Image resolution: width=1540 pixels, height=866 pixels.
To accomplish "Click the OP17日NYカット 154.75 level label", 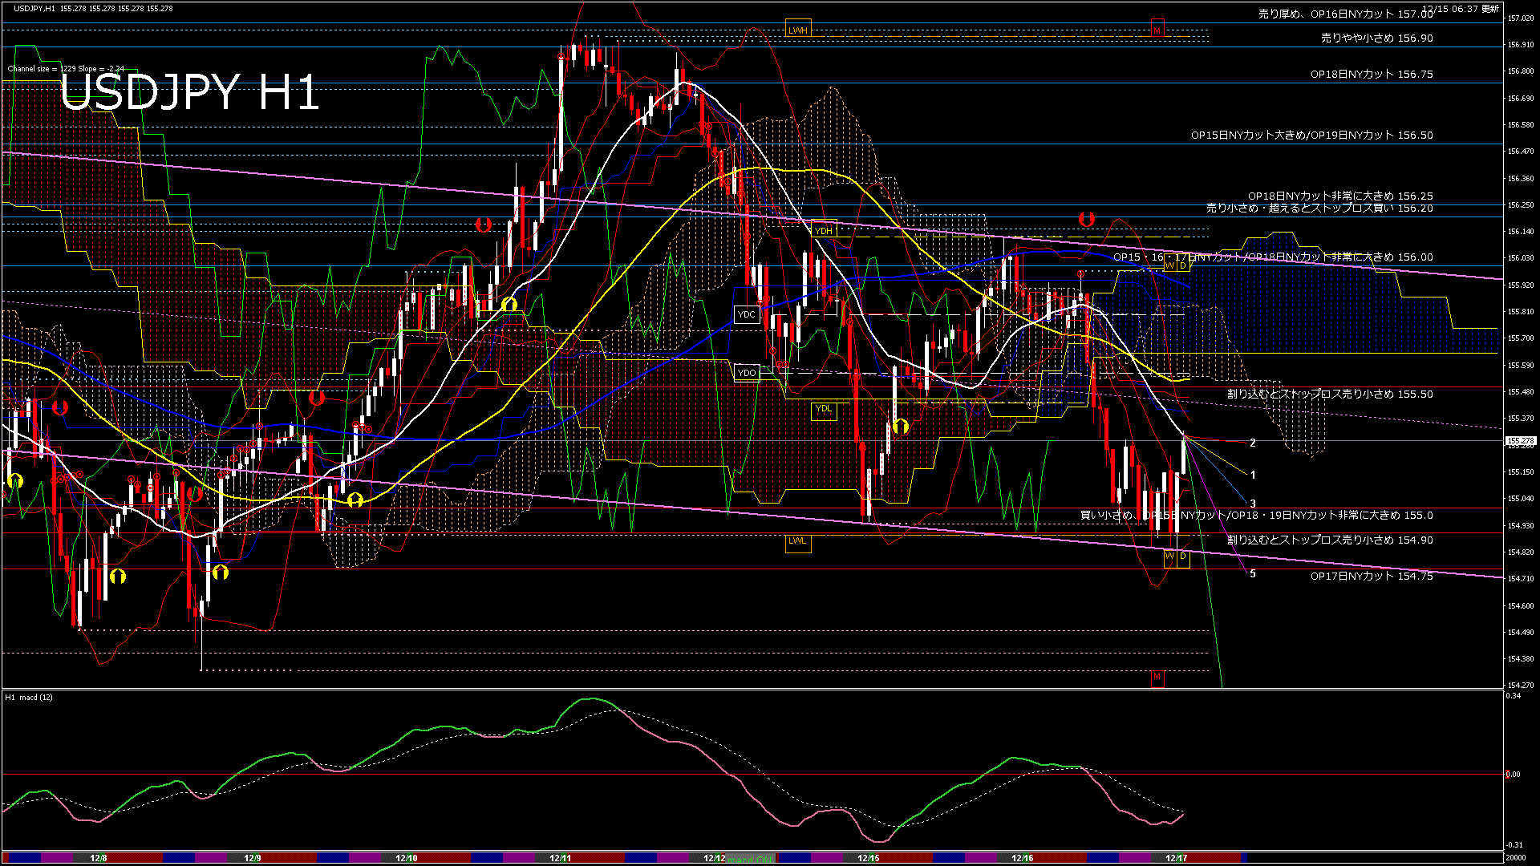I will (1371, 577).
